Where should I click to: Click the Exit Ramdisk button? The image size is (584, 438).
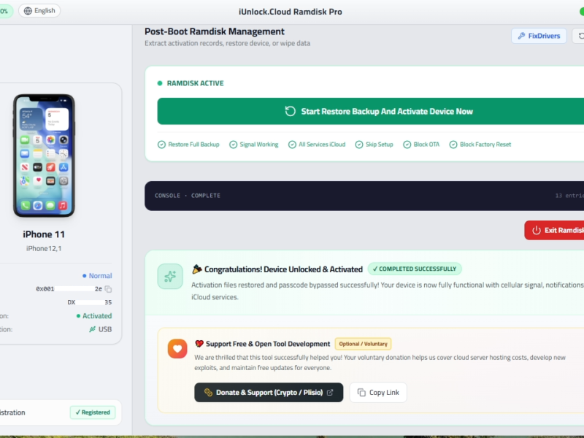point(554,230)
